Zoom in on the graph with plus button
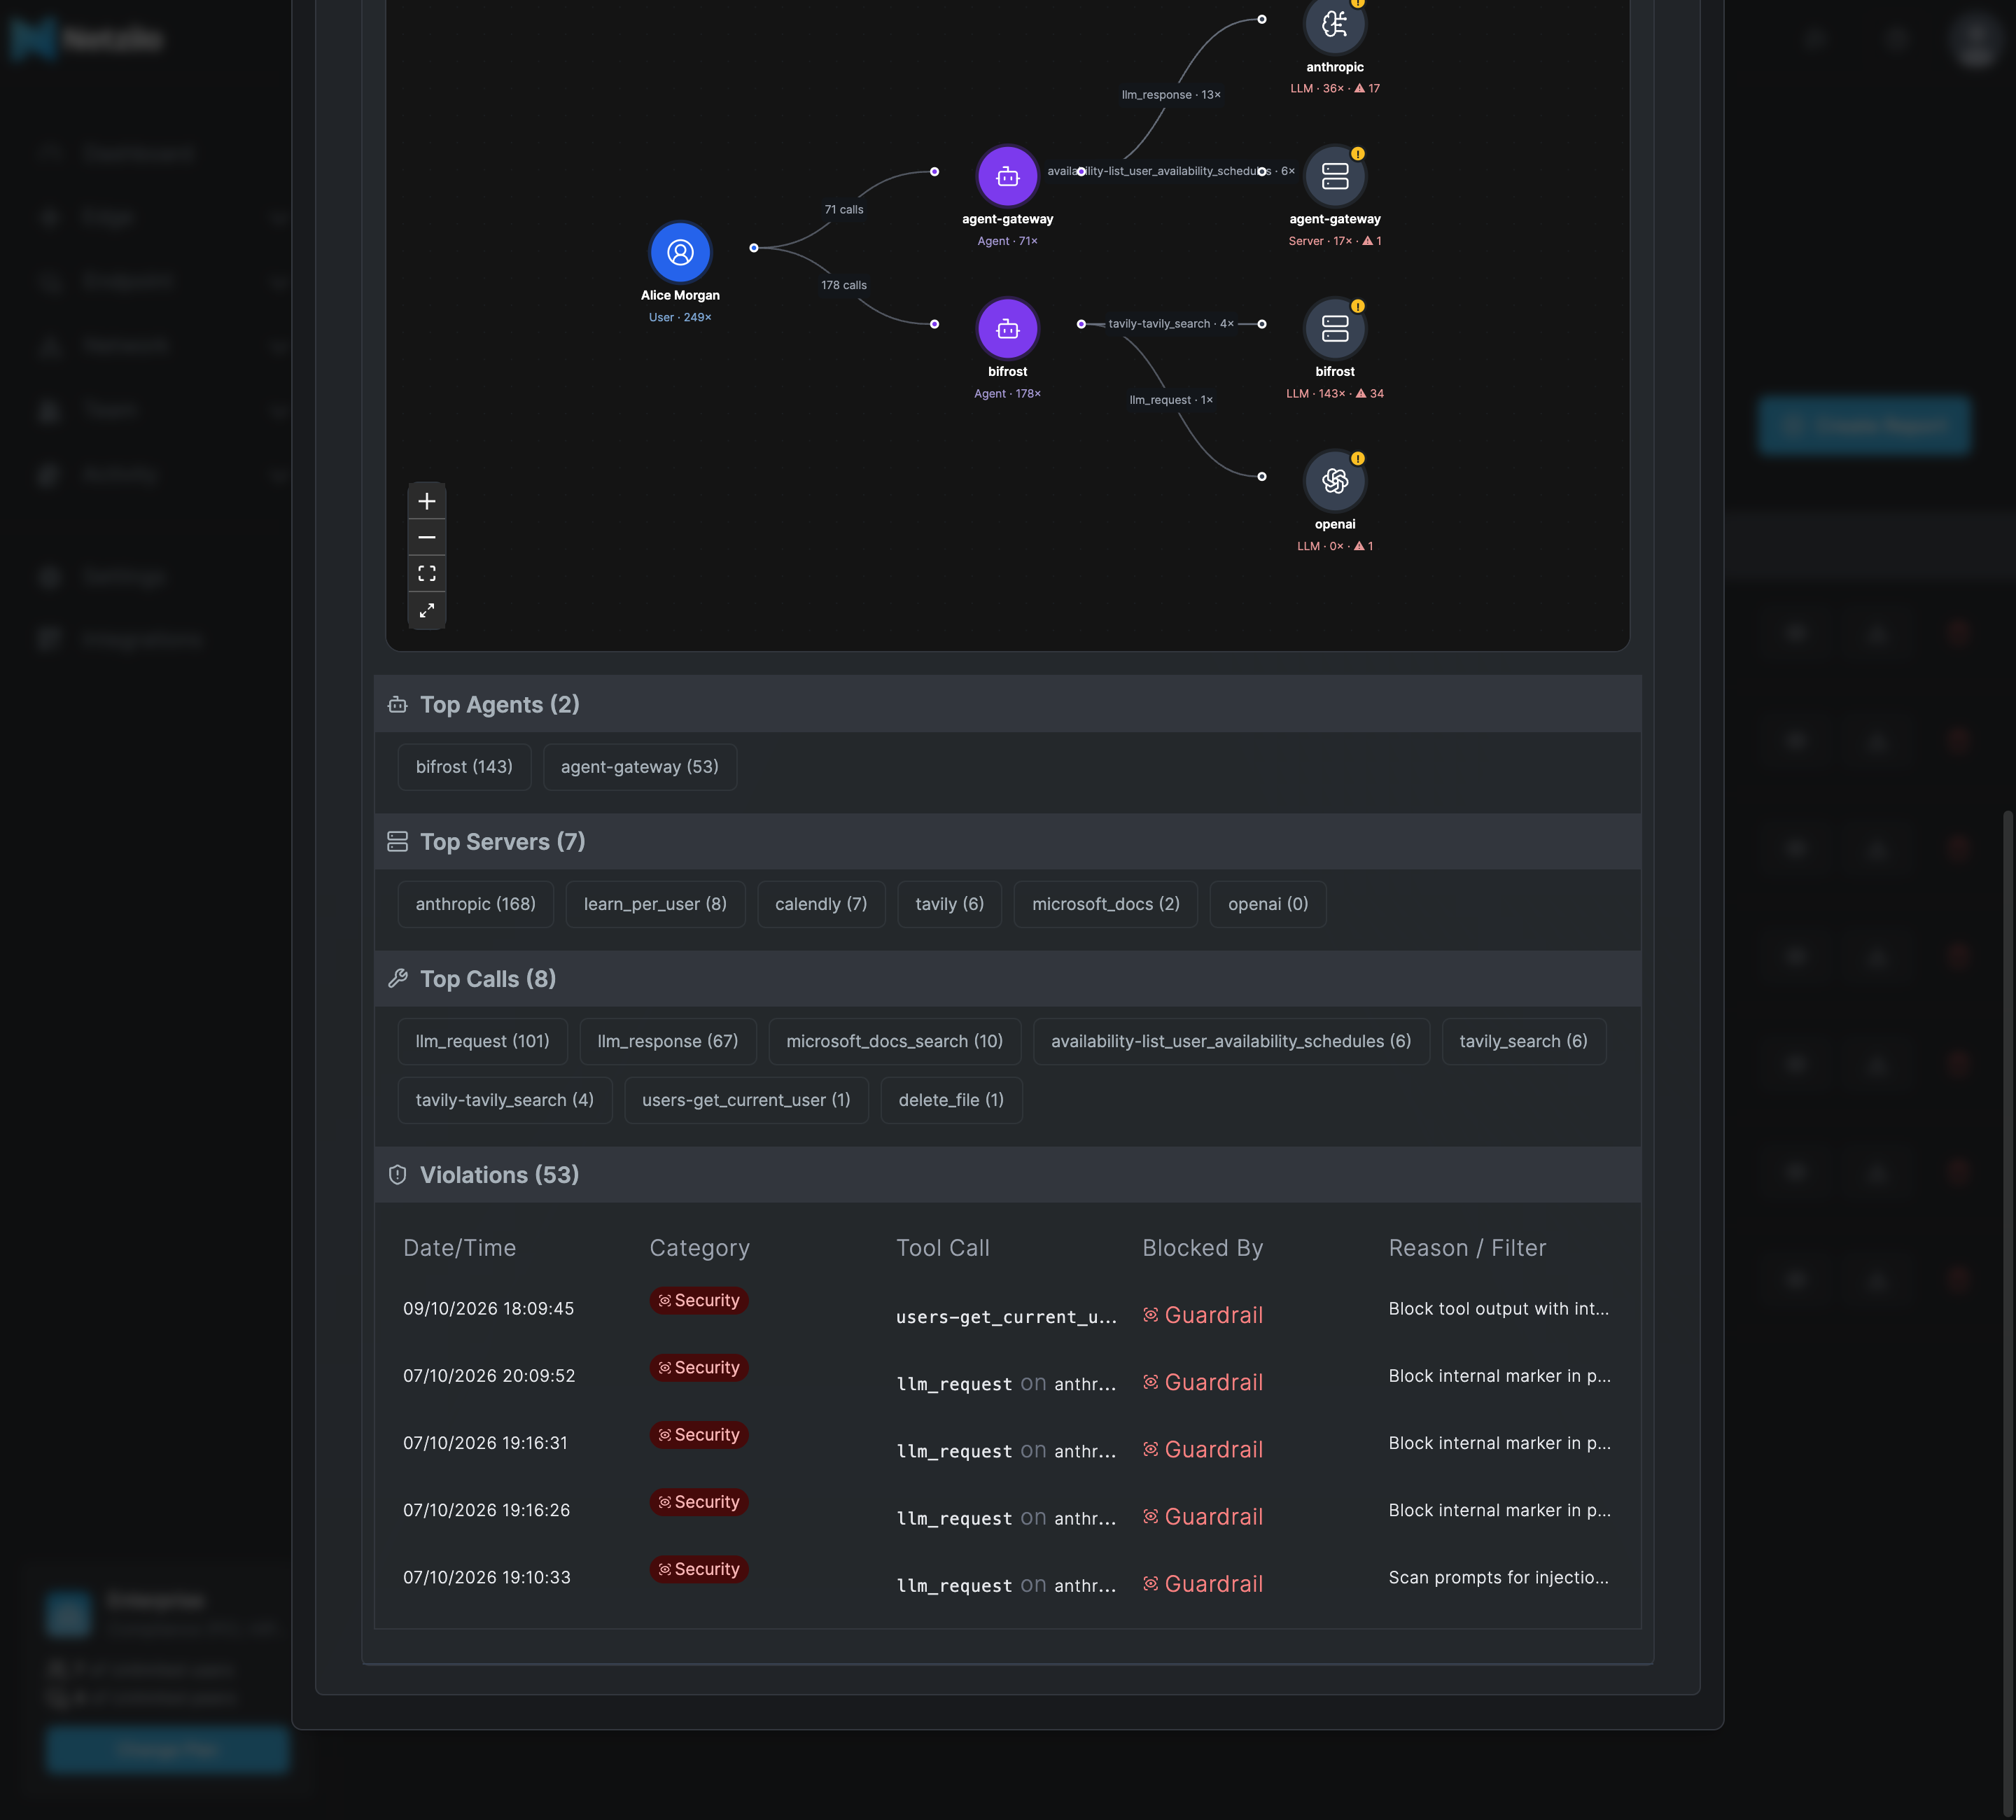This screenshot has height=1820, width=2016. coord(427,501)
